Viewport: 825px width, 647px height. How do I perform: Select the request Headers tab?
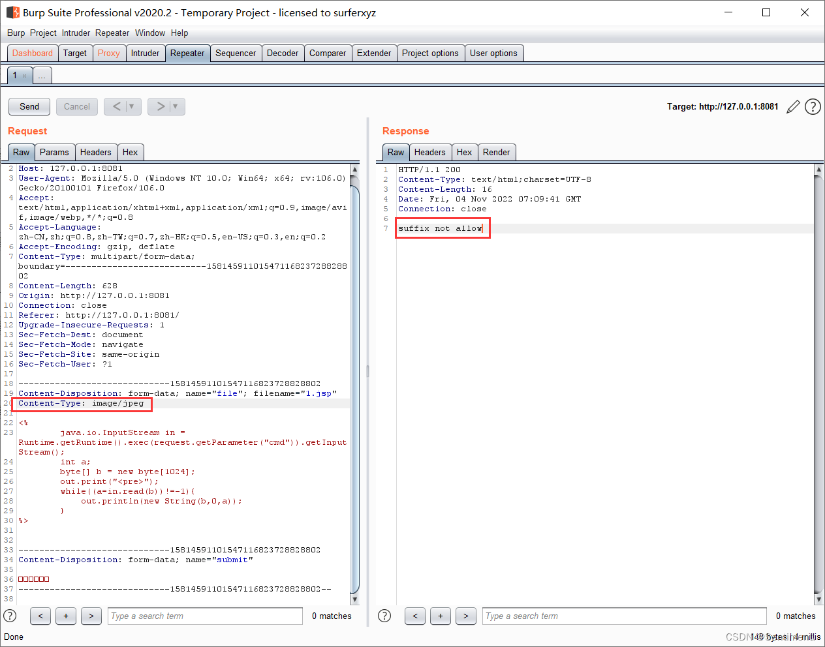tap(96, 152)
